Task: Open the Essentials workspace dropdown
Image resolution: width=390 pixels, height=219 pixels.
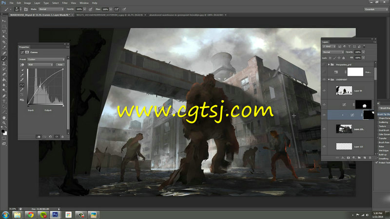Action: point(376,9)
